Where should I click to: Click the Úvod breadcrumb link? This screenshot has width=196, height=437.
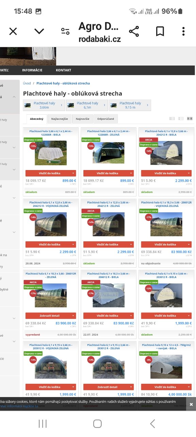[x=27, y=83]
